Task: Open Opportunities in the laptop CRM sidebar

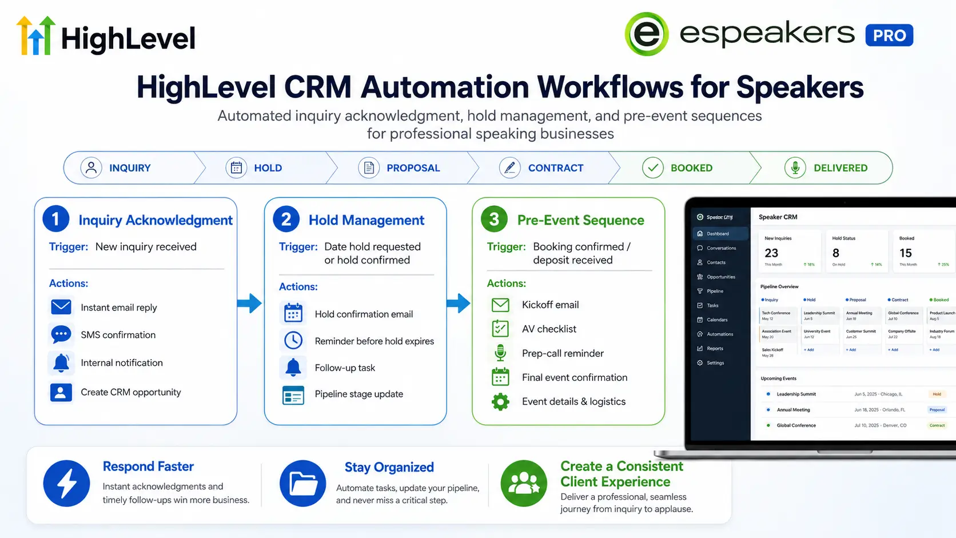Action: pyautogui.click(x=720, y=277)
